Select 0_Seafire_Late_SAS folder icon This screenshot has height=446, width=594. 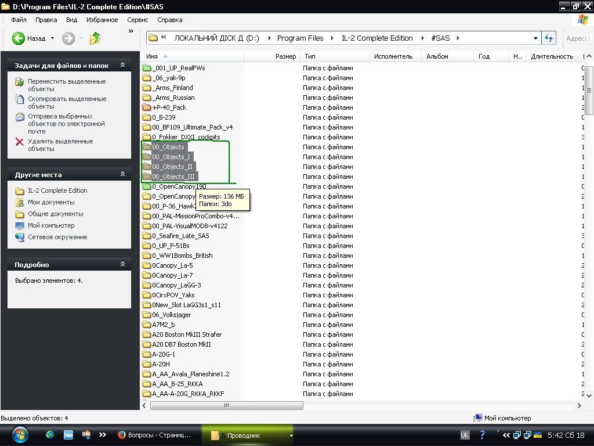[x=147, y=236]
